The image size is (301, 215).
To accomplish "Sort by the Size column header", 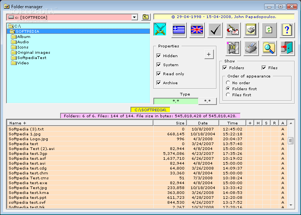I will (170, 123).
